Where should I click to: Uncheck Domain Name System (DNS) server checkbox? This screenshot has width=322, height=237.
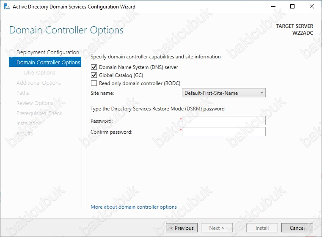tap(94, 67)
